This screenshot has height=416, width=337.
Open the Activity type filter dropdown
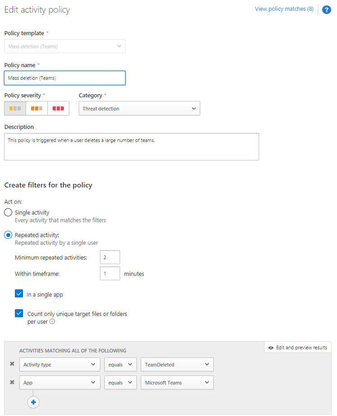59,365
